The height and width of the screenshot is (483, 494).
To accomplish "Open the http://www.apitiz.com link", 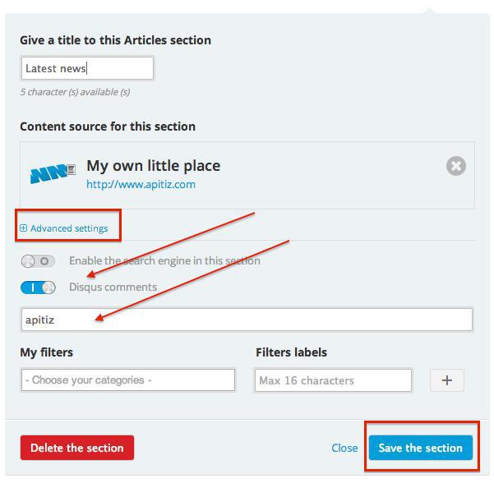I will click(x=141, y=184).
